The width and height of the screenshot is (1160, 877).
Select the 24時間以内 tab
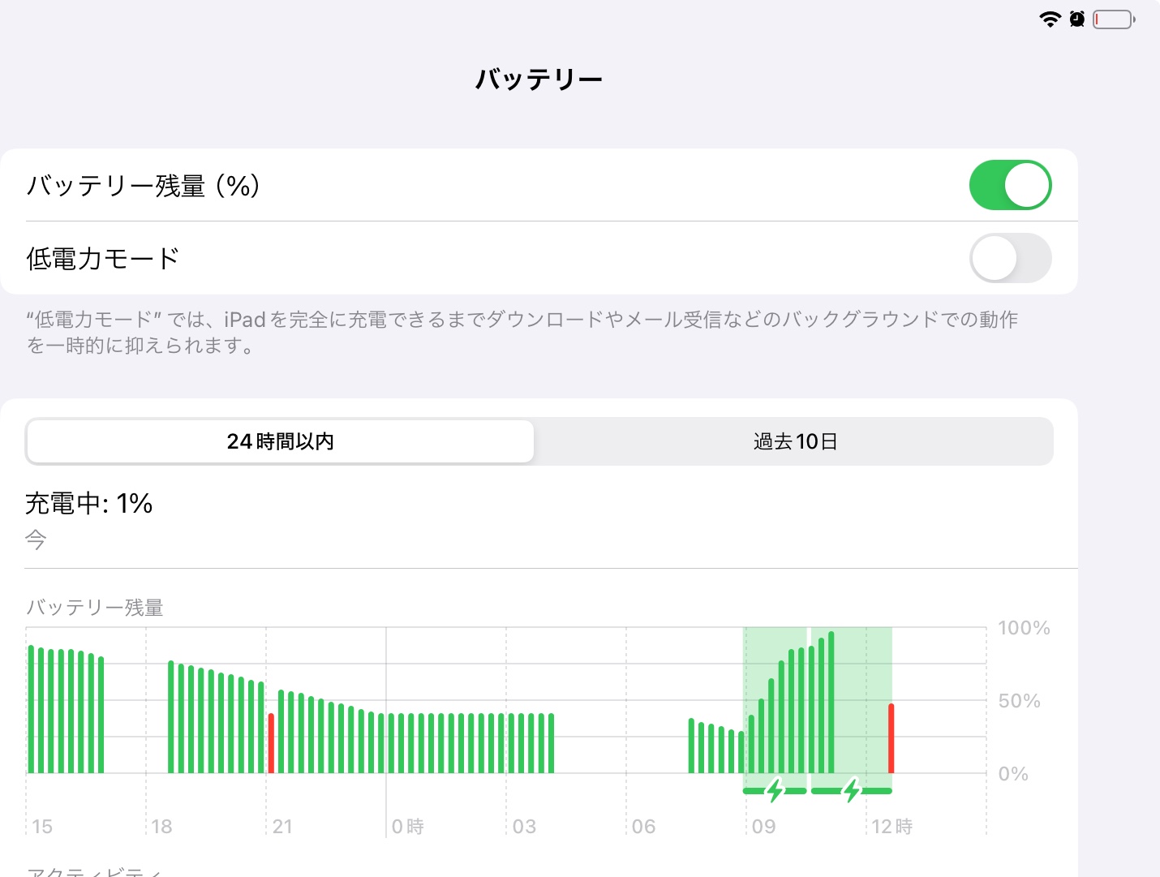(281, 441)
